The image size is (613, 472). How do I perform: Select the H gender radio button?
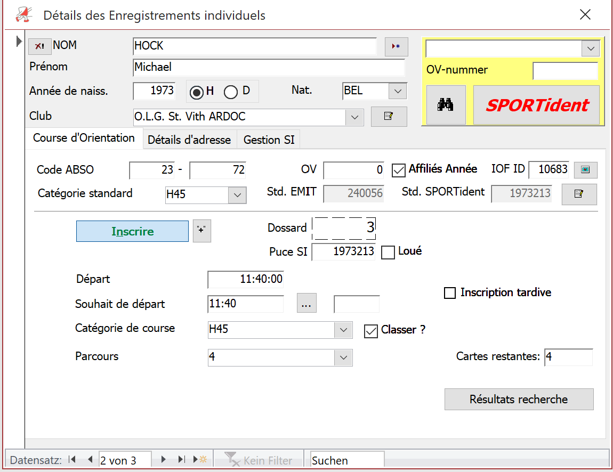pos(197,92)
